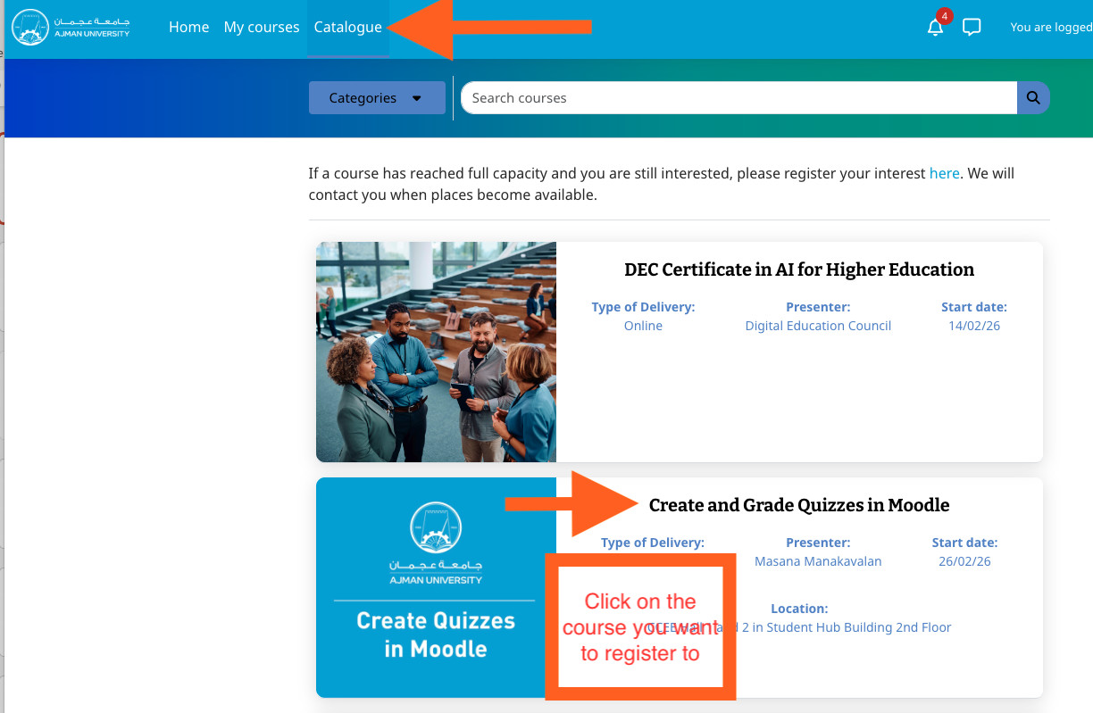Screen dimensions: 1093x713
Task: Click the DEC Certificate course photo thumbnail
Action: click(436, 352)
